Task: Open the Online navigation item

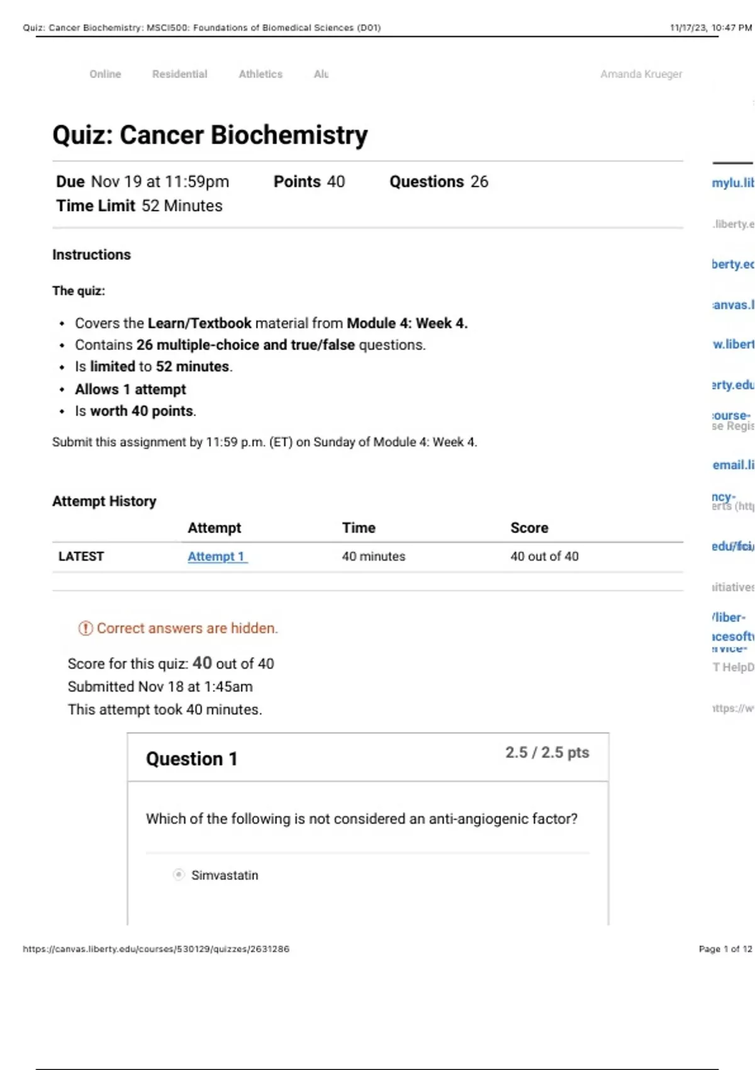Action: pos(105,74)
